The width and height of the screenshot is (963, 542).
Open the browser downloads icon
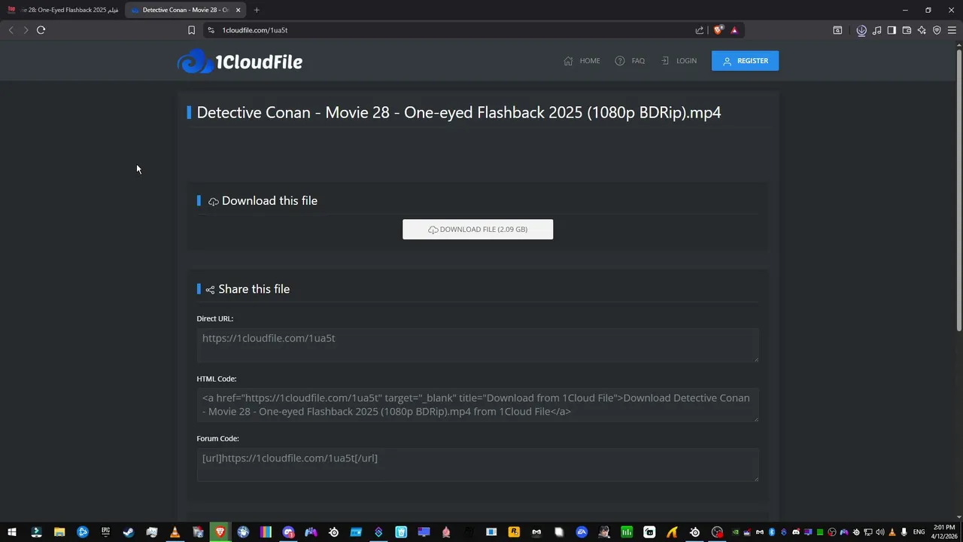[861, 30]
